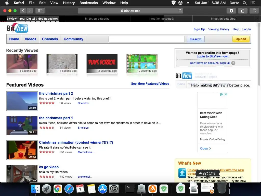Click the Home nav tab

tap(14, 39)
